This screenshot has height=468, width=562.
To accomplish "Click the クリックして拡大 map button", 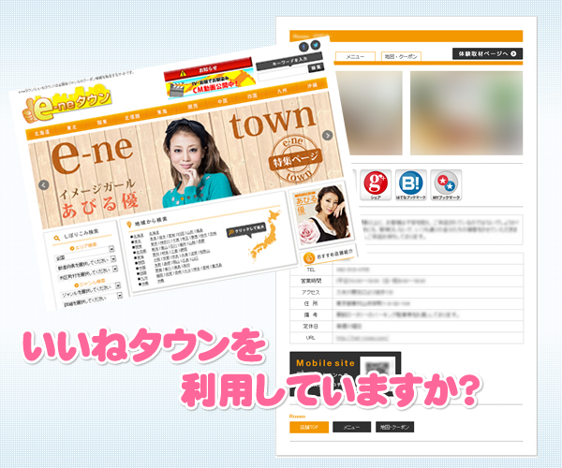I will click(x=245, y=231).
